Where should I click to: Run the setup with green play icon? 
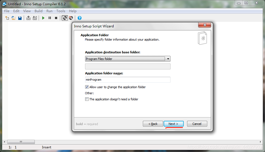coord(43,18)
